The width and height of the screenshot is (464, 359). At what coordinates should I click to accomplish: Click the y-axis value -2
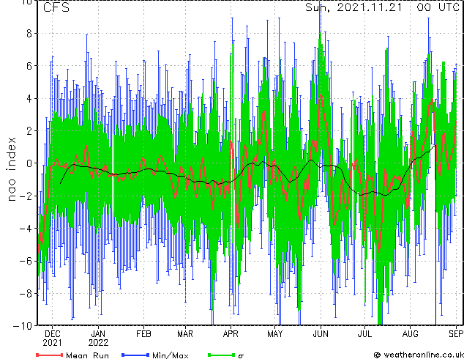[x=26, y=196]
